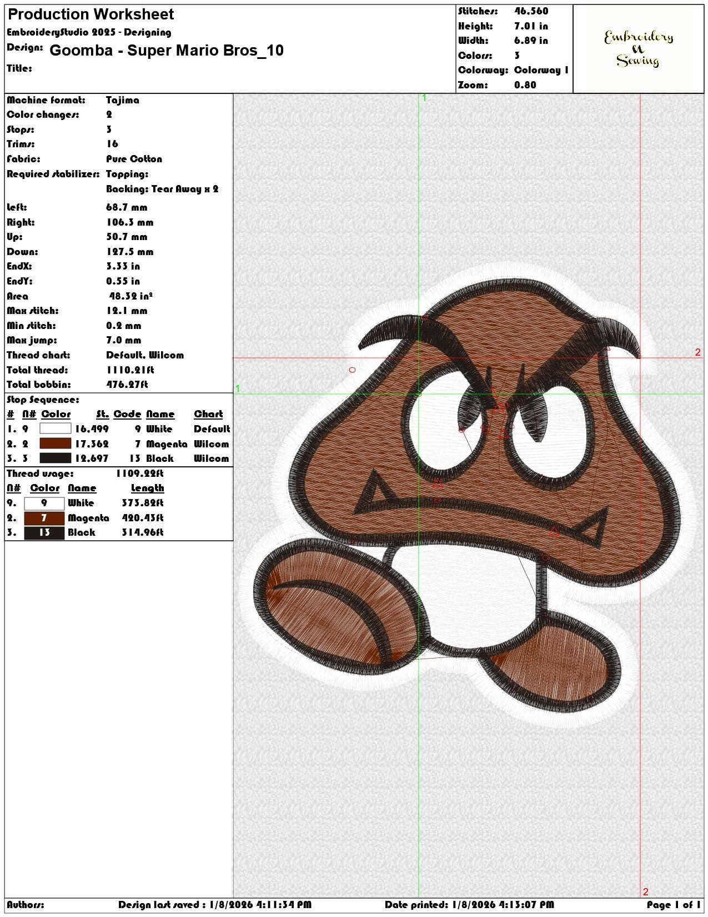The height and width of the screenshot is (917, 708).
Task: Click Min stitch value 0.2 mm
Action: (123, 326)
